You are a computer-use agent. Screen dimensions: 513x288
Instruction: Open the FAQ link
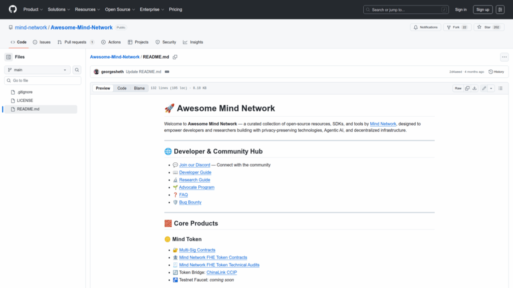click(x=183, y=195)
